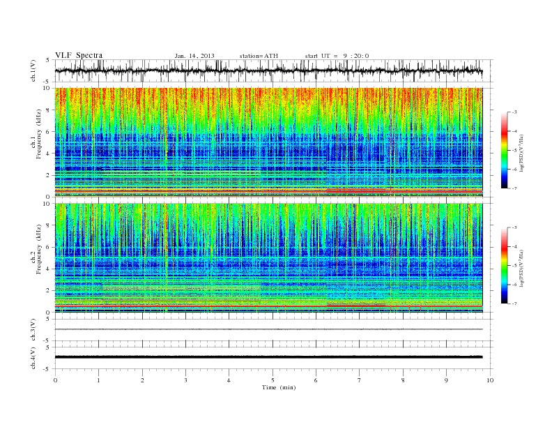This screenshot has width=552, height=427.
Task: Click the "-7" label on ch.1 color bar
Action: point(514,188)
